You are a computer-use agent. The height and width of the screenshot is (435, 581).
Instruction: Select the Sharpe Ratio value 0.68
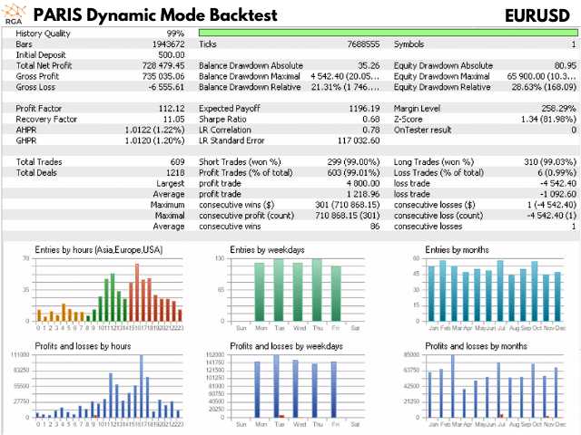[x=370, y=119]
